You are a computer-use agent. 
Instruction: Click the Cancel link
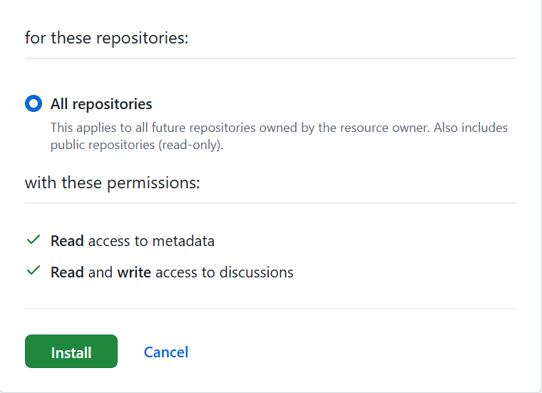click(166, 352)
